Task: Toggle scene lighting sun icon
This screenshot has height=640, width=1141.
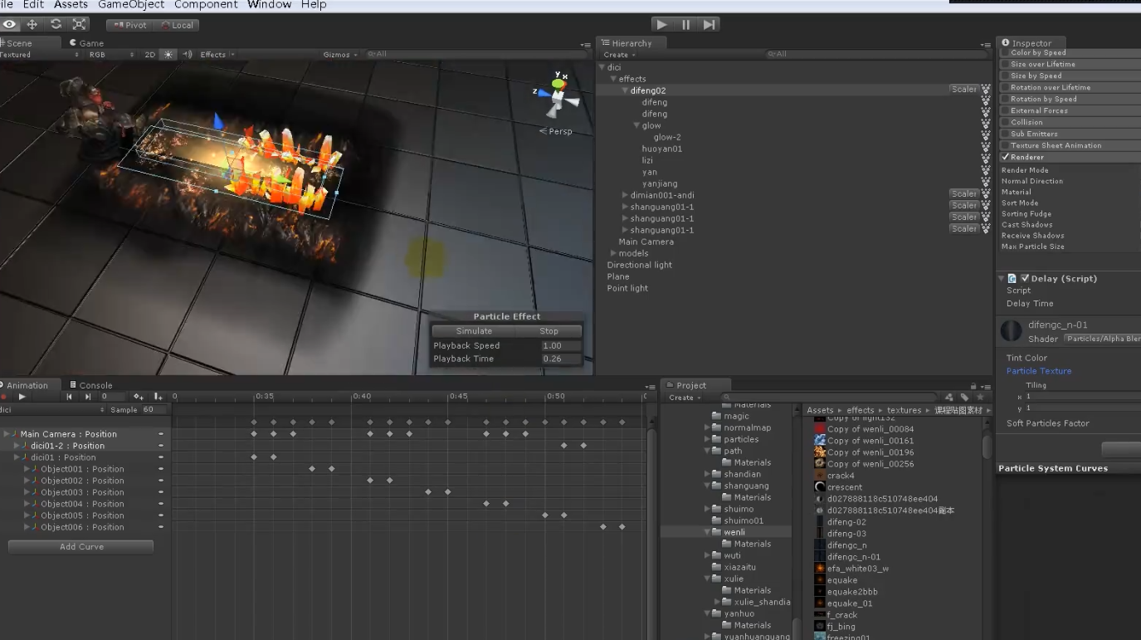Action: click(168, 55)
